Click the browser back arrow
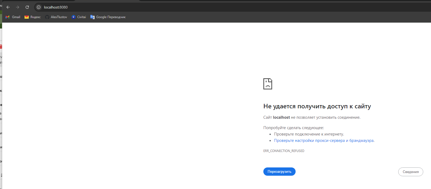 pos(8,7)
